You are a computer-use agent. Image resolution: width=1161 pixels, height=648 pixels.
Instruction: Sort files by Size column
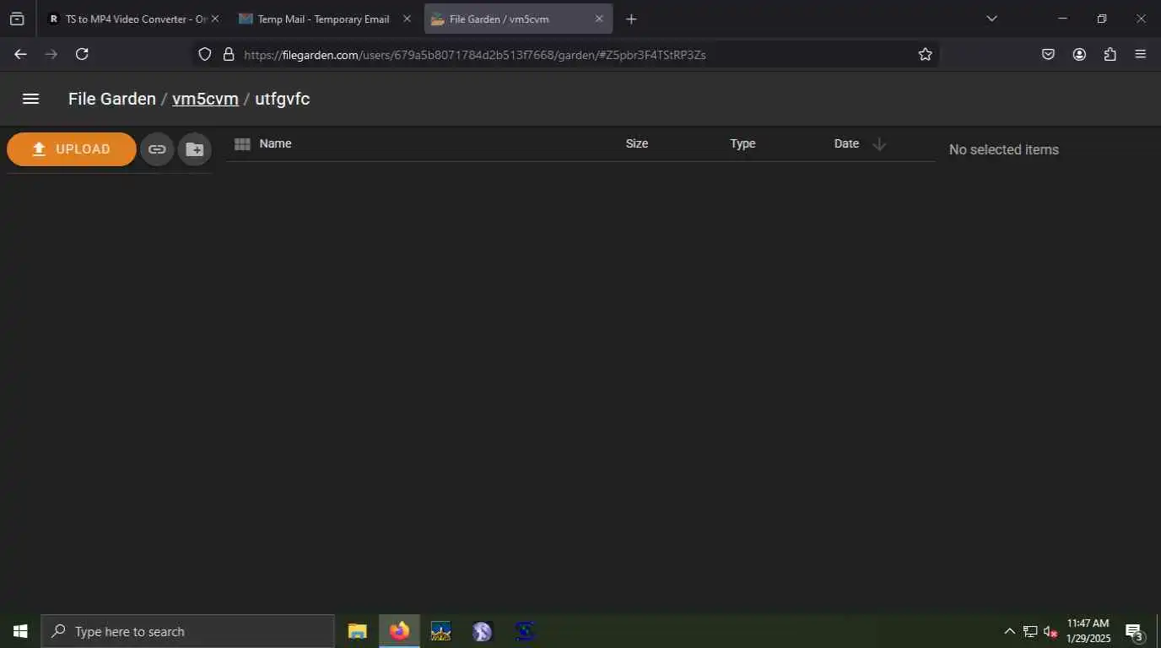[637, 143]
